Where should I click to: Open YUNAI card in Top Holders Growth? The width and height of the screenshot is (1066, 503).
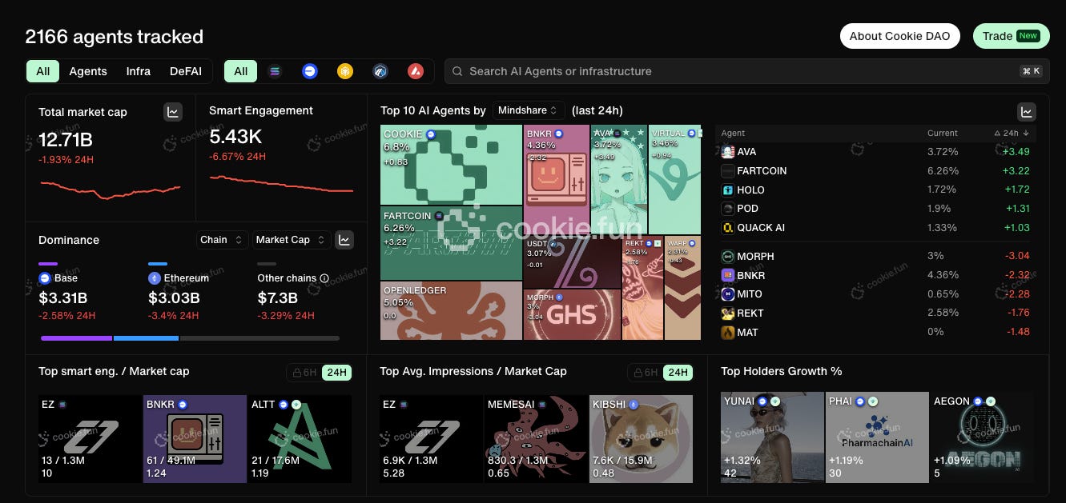pyautogui.click(x=772, y=438)
